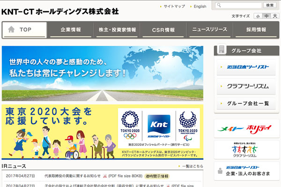Click the KNT-CT ホールディングス株式会社 logo
The width and height of the screenshot is (281, 187).
[x=60, y=12]
